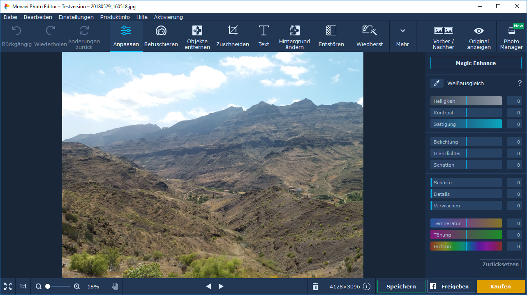Click the Zurücksetzen reset button
Image resolution: width=527 pixels, height=295 pixels.
pyautogui.click(x=501, y=264)
